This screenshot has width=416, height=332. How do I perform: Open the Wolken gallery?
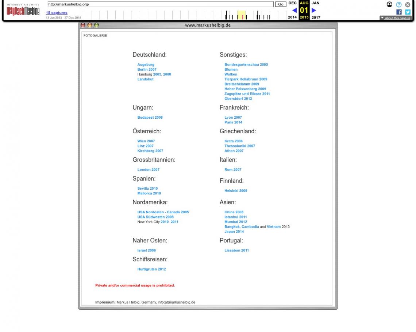(x=231, y=74)
